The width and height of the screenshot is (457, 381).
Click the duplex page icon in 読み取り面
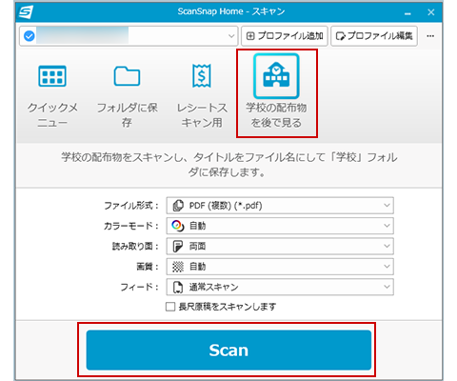(x=178, y=246)
